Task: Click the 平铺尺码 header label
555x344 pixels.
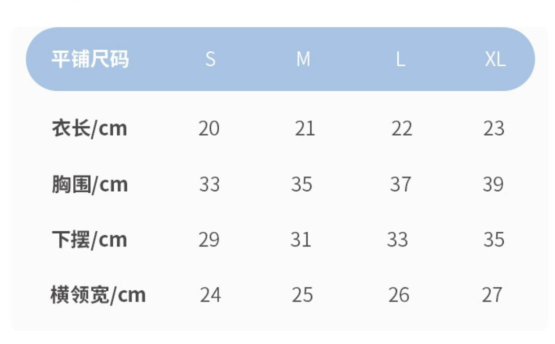Action: [90, 59]
